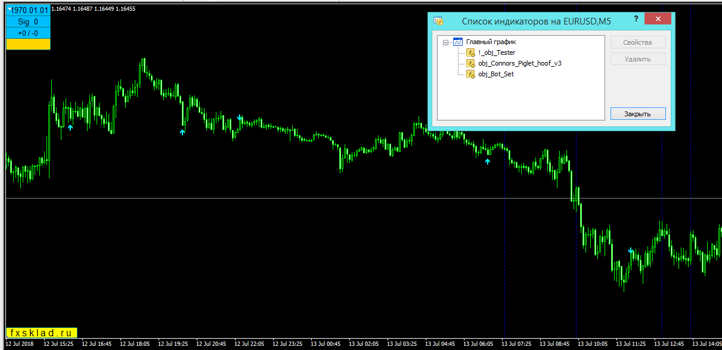
Task: Click the 12 Jul 22:05 time axis label
Action: click(249, 344)
